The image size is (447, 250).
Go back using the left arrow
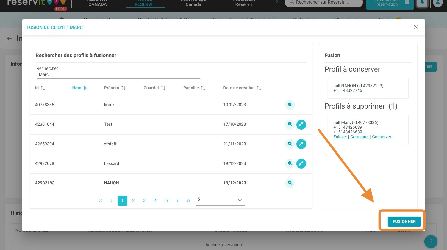10,38
